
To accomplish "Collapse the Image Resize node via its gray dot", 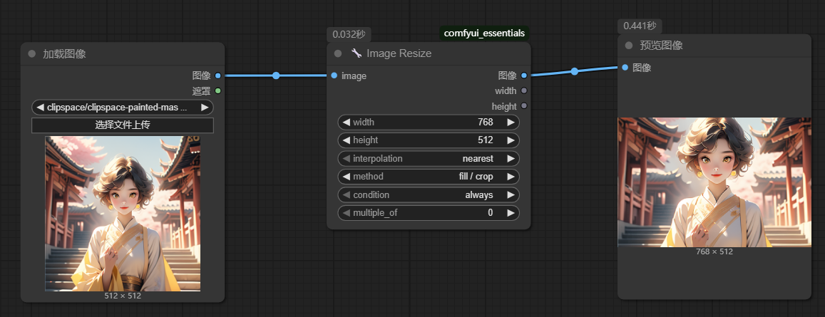I will [338, 53].
